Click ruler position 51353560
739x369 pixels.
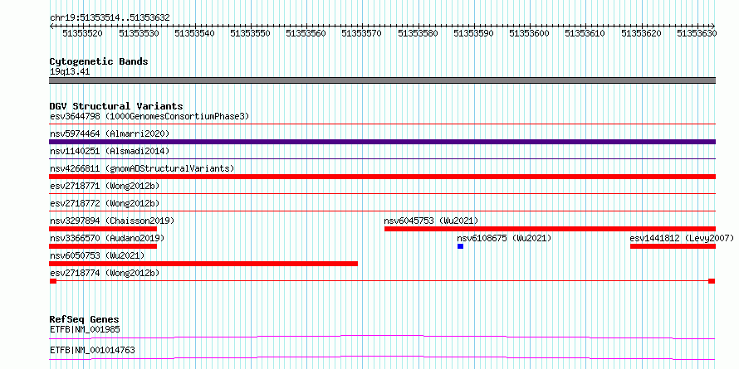306,33
